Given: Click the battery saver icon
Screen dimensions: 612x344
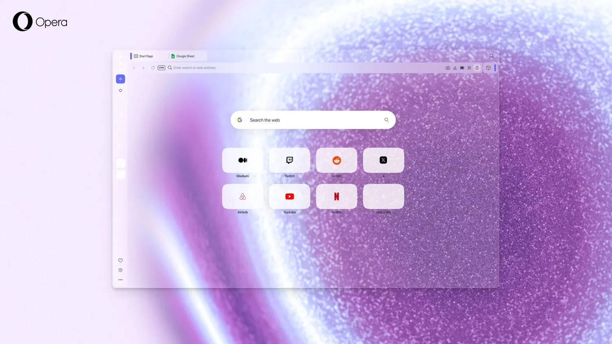Looking at the screenshot, I should pos(462,68).
